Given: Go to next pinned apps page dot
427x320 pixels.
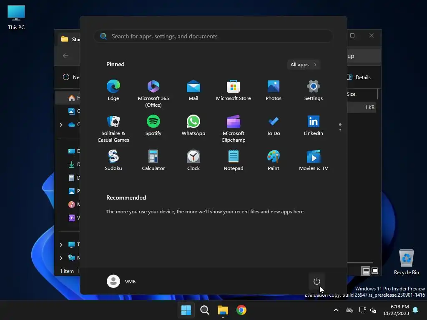Looking at the screenshot, I should click(340, 130).
